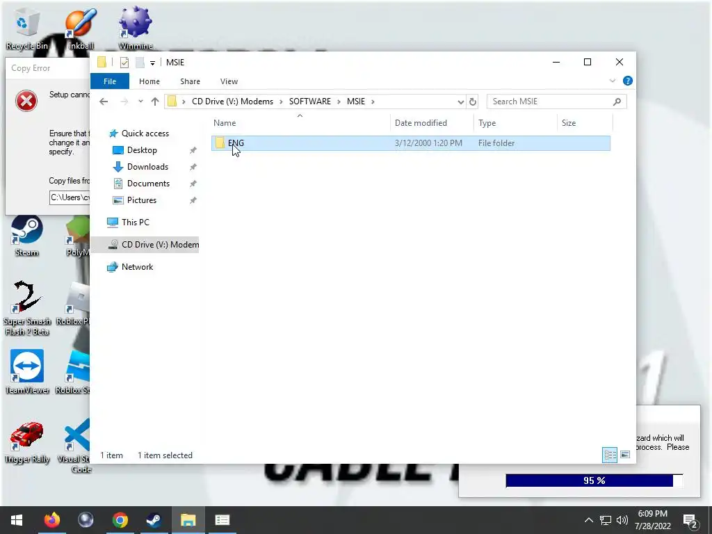This screenshot has width=712, height=534.
Task: Unpin Desktop using its pin icon
Action: click(193, 150)
